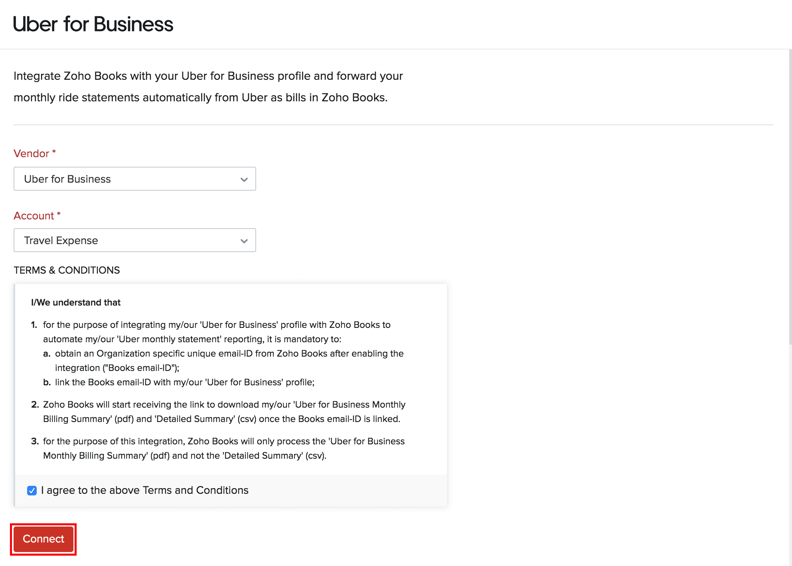792x566 pixels.
Task: Click the 'I/We understand that' bold text
Action: pos(76,302)
